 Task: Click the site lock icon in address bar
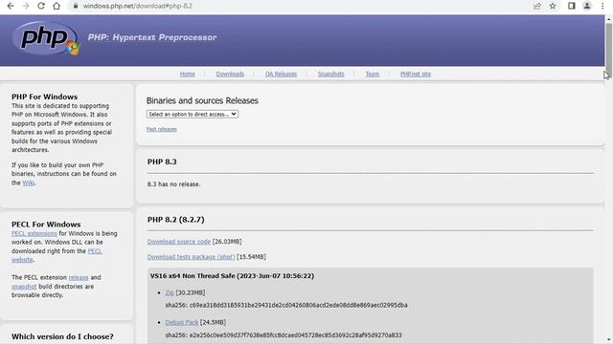[76, 6]
